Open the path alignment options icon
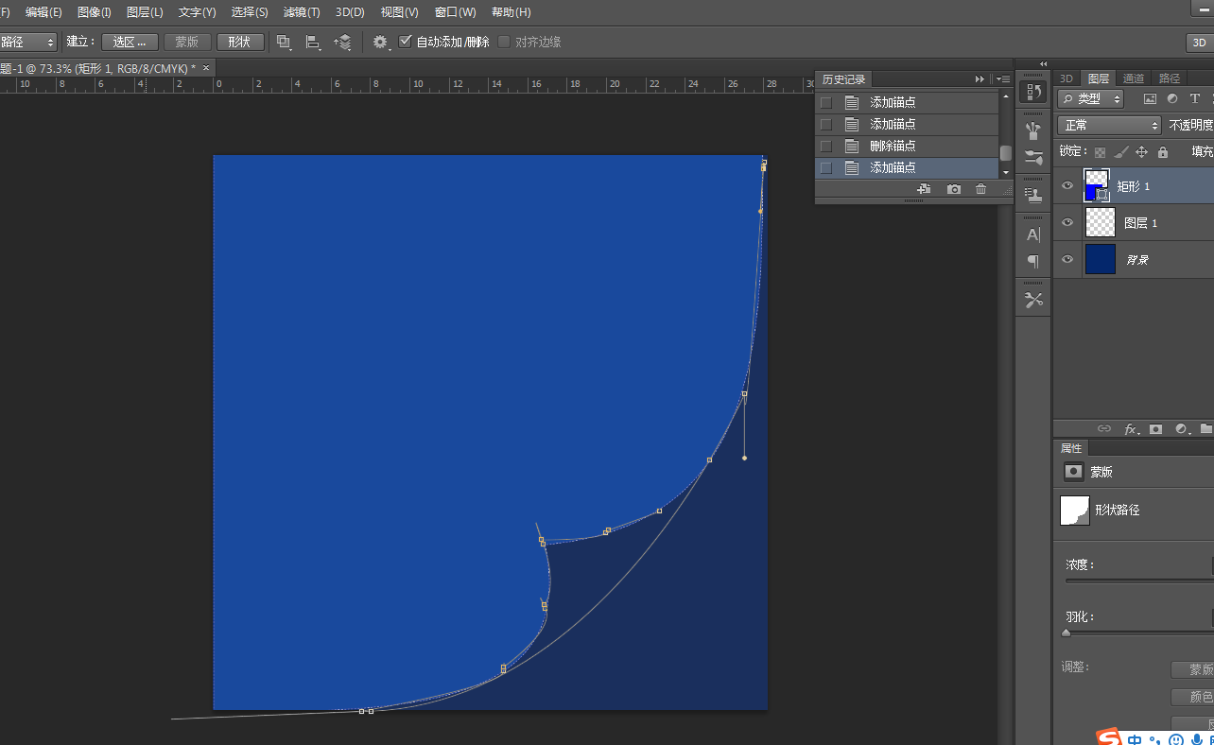The image size is (1214, 745). [313, 42]
